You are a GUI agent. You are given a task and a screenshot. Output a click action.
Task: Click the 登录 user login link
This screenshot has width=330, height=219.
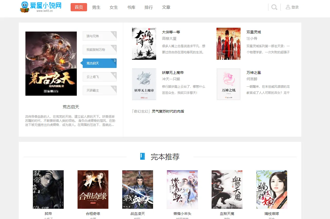[292, 7]
